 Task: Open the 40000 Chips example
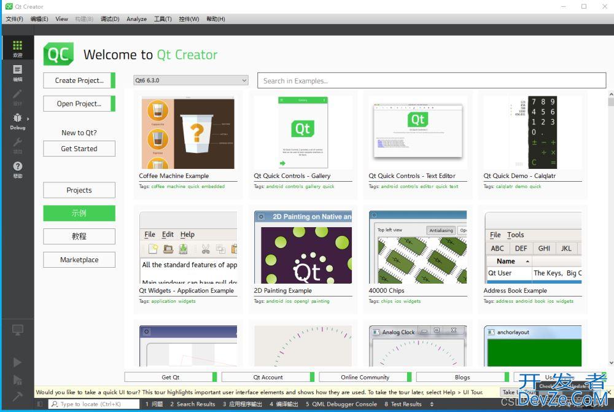[418, 247]
